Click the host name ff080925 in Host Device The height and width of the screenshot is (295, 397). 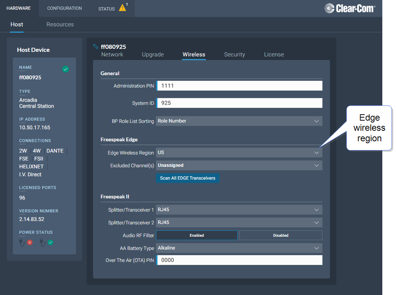(30, 77)
